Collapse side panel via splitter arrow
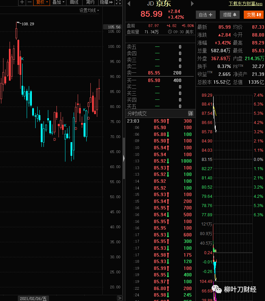Image resolution: width=265 pixels, height=301 pixels. (x=124, y=158)
